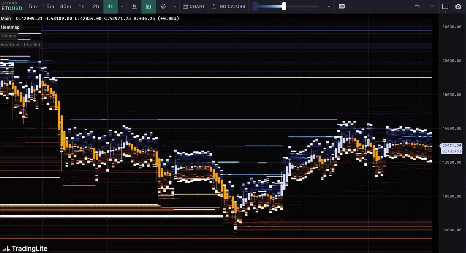Select the active 4h timeframe
466x253 pixels.
tap(110, 6)
